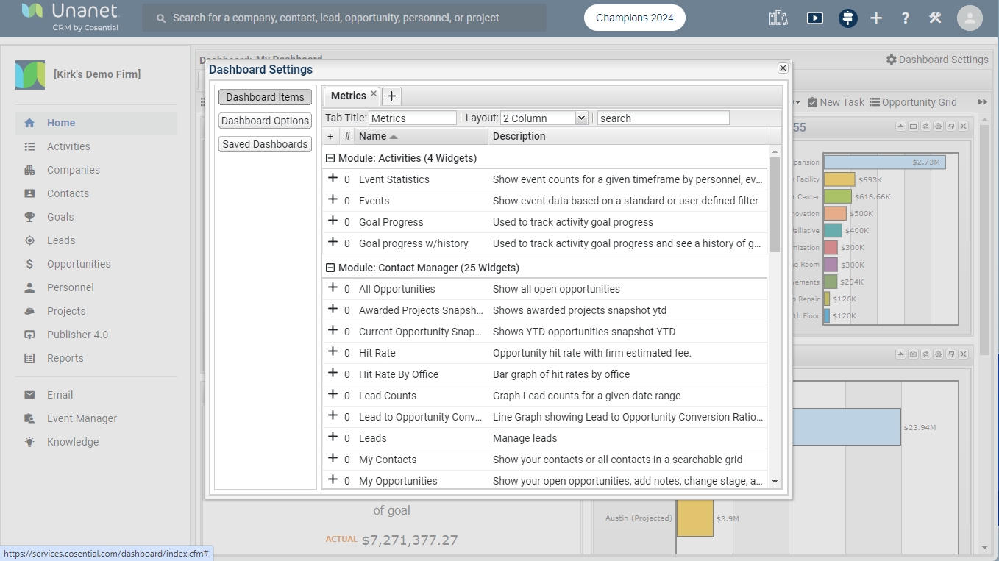Click the widget search field

point(662,118)
